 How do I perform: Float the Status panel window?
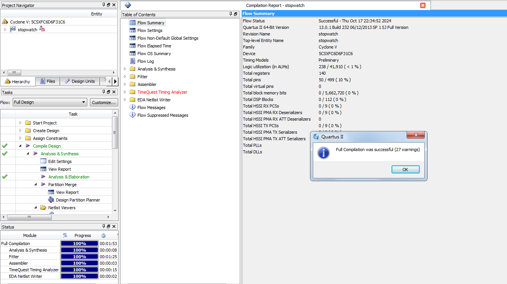[109, 227]
